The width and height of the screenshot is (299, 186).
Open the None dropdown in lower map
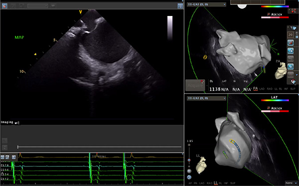pyautogui.click(x=291, y=183)
